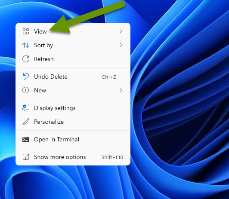The image size is (229, 199).
Task: Click the Undo Delete curved arrow icon
Action: pos(26,77)
